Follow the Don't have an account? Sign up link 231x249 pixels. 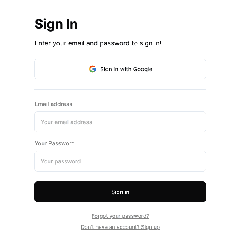tap(120, 227)
